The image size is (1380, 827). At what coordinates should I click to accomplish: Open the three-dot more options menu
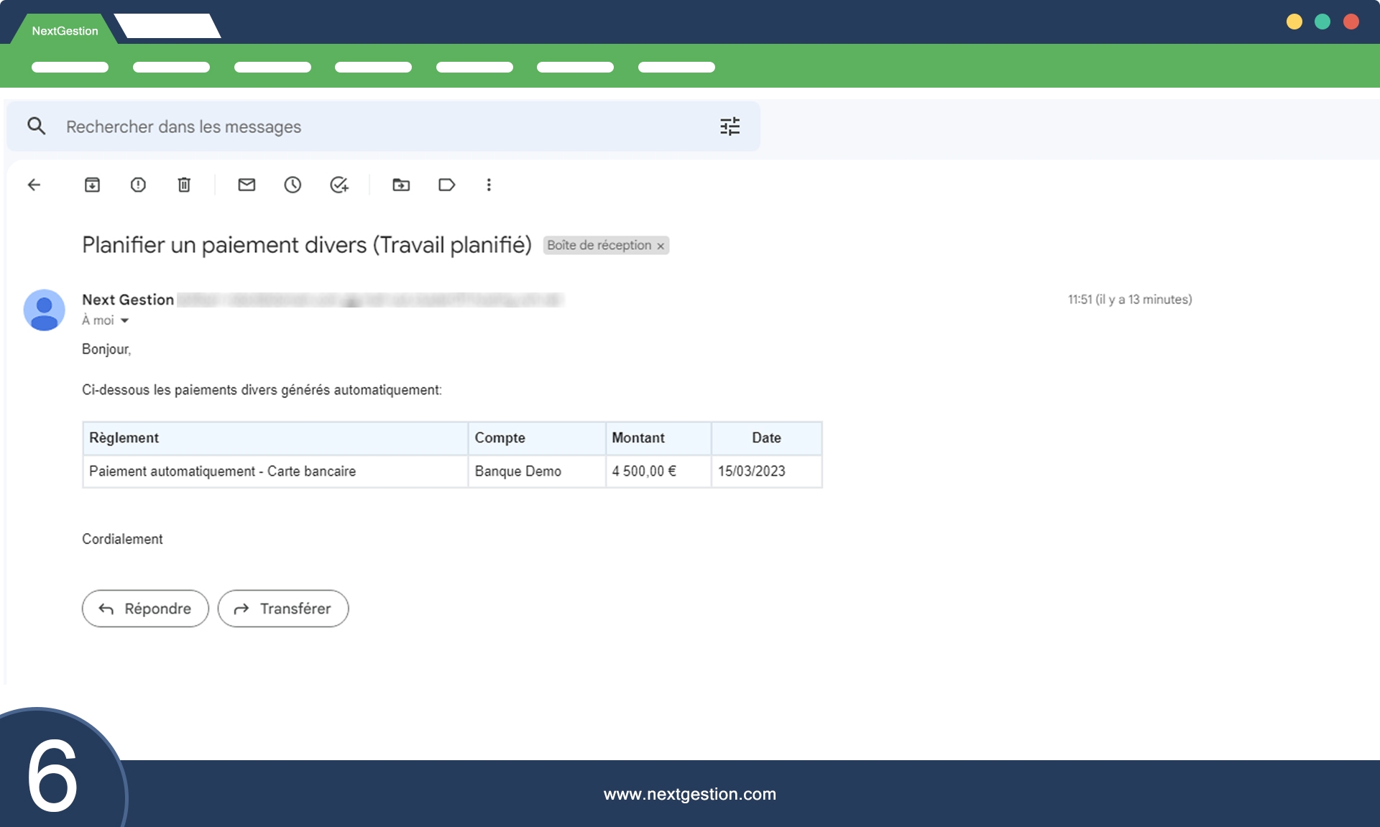(x=489, y=185)
